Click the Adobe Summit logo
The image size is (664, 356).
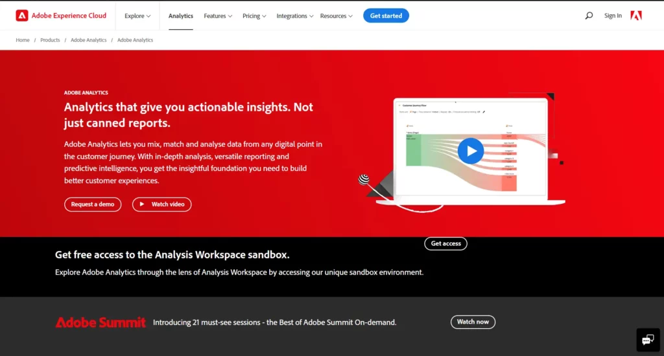click(101, 322)
